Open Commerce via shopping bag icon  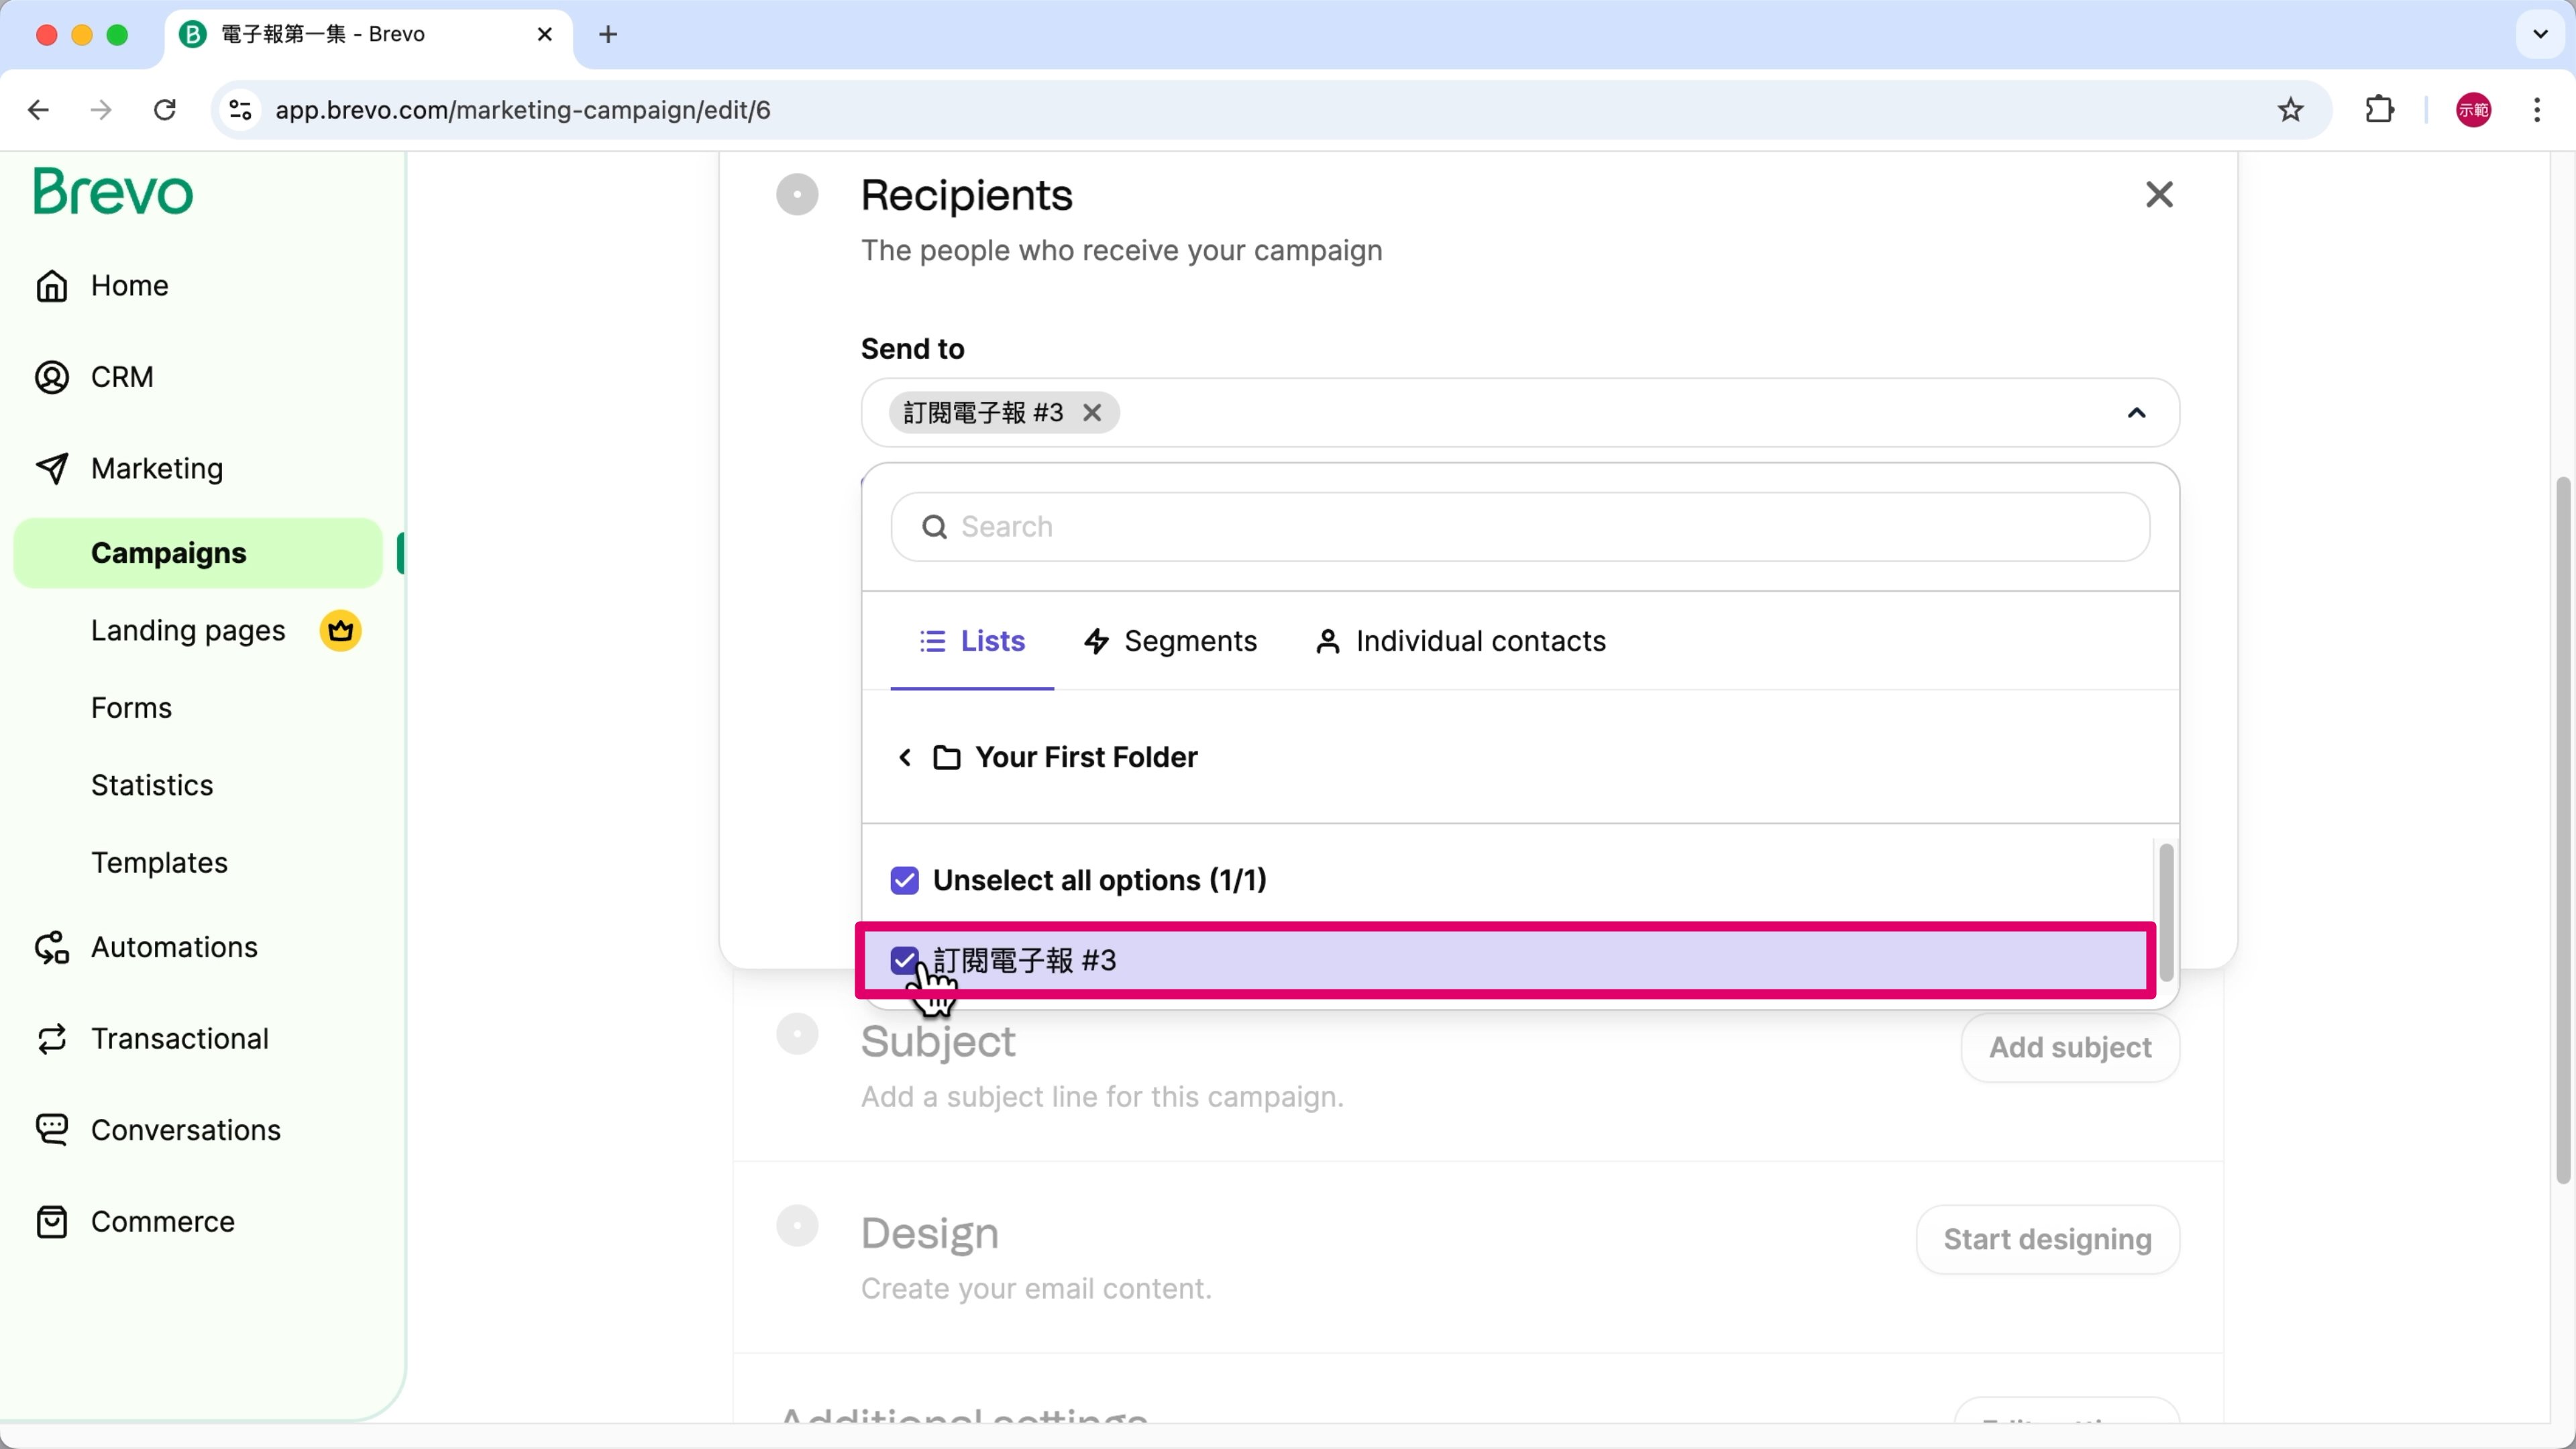(x=52, y=1222)
